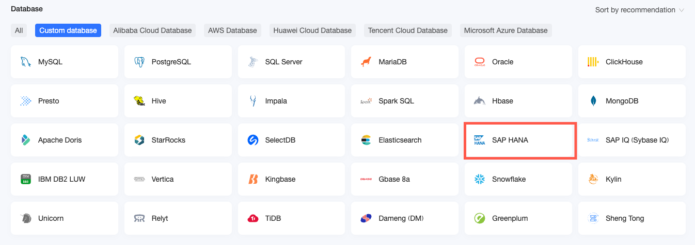
Task: Click the Greenplum green circle icon
Action: [480, 218]
